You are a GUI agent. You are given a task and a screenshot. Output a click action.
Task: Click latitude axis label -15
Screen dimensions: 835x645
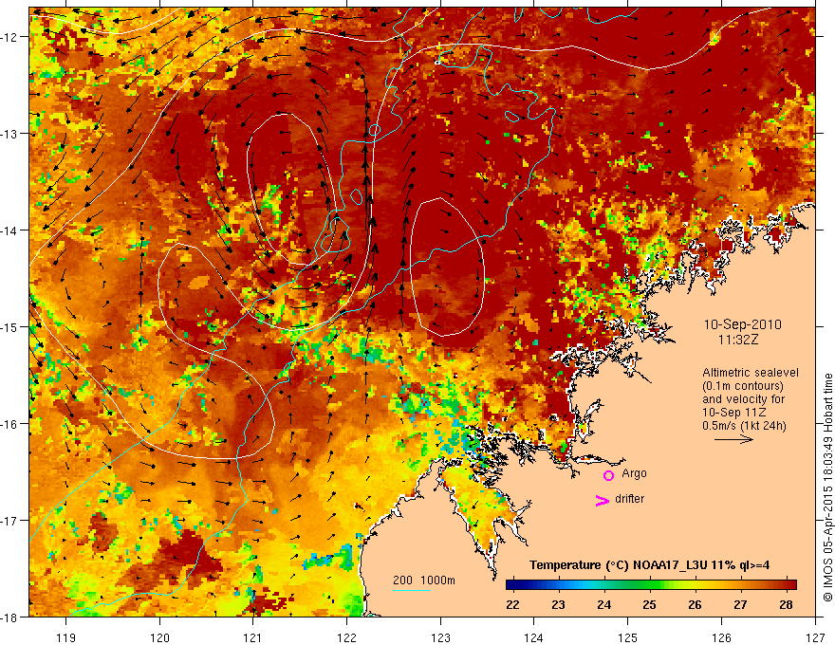click(x=9, y=327)
